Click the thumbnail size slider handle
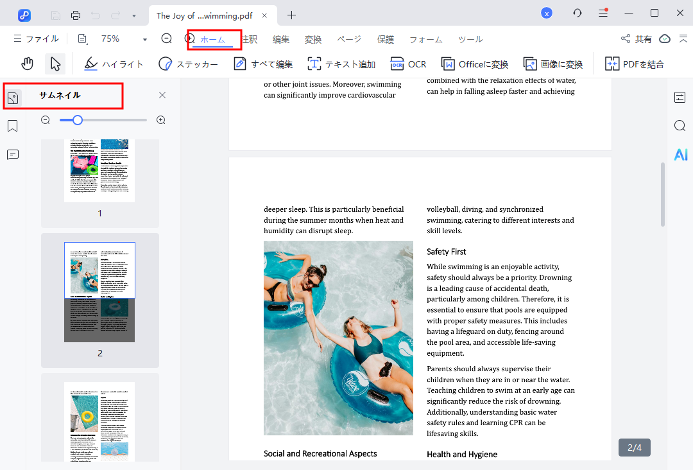 pyautogui.click(x=78, y=120)
